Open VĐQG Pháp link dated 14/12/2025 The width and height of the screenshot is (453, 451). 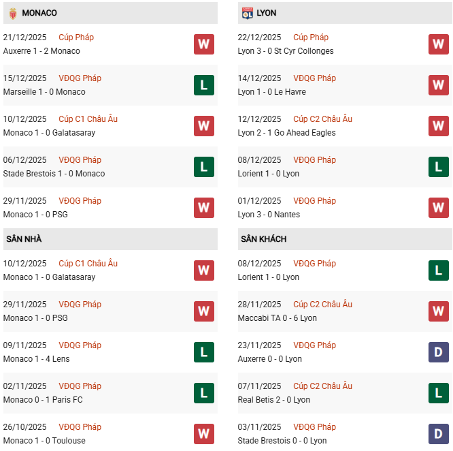[314, 78]
